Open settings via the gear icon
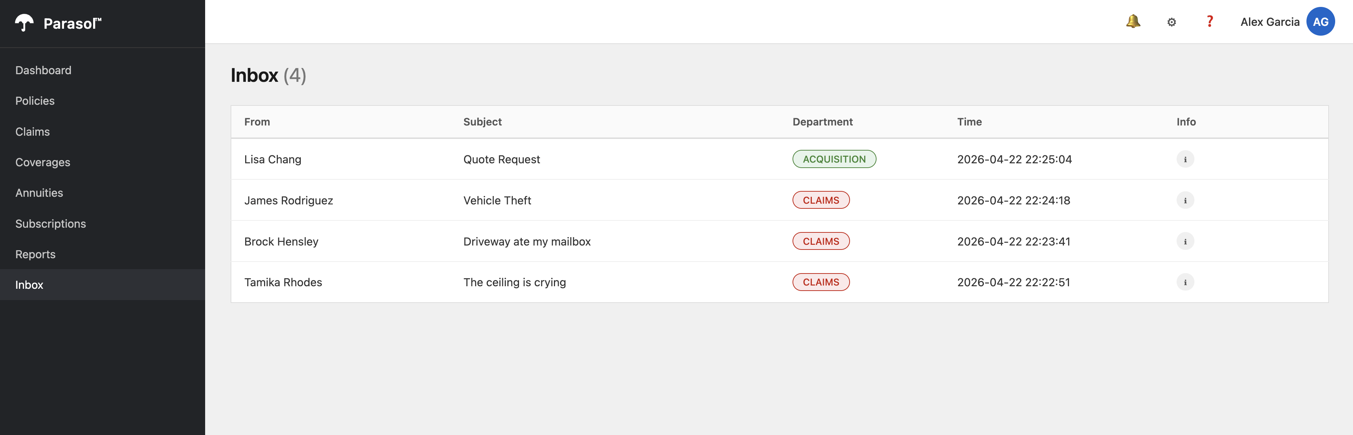The width and height of the screenshot is (1353, 435). tap(1171, 22)
